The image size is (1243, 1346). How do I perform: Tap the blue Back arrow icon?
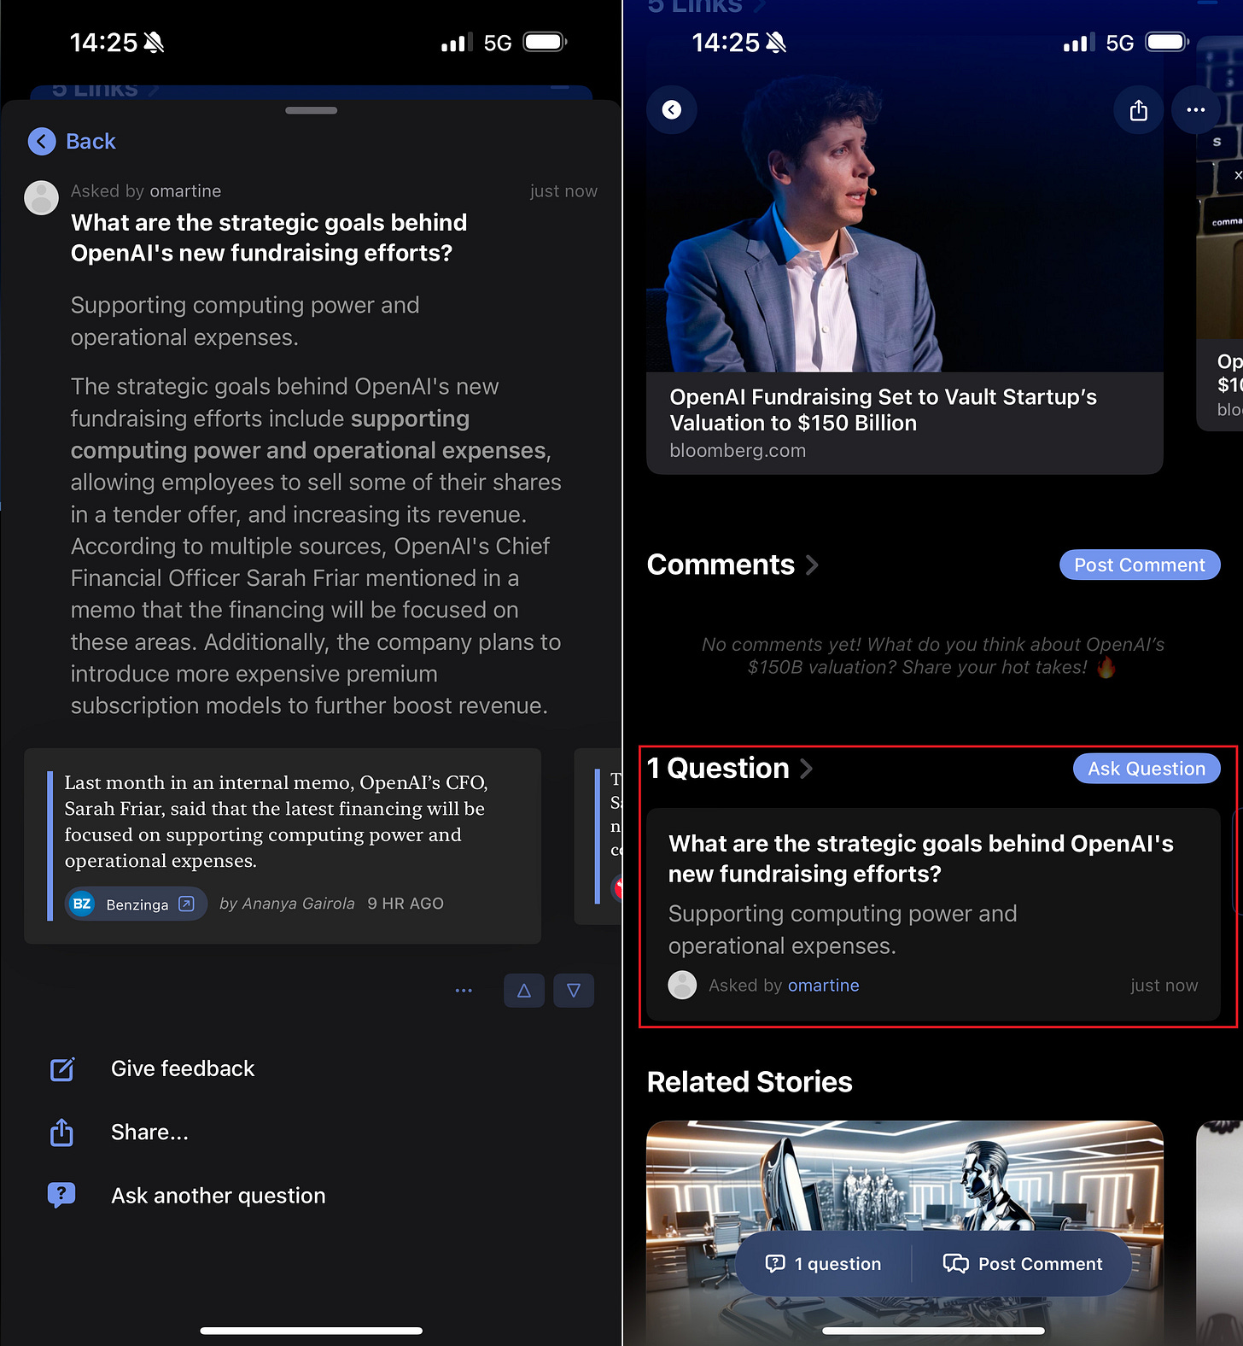coord(42,141)
